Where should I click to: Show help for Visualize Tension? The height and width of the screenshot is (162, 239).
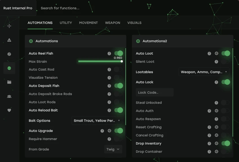109,78
